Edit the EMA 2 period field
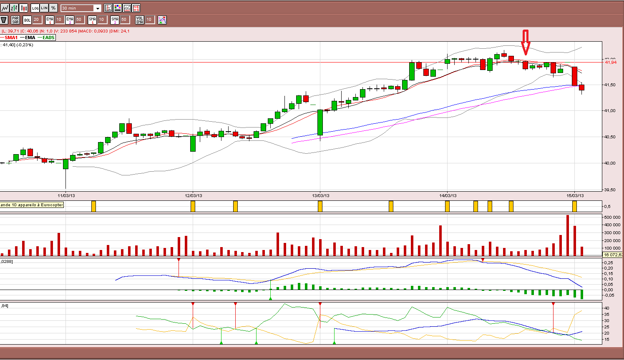This screenshot has width=624, height=360. pos(80,20)
